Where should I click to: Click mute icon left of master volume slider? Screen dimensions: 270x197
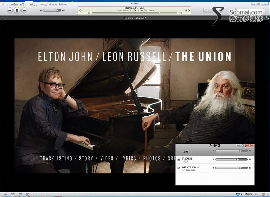[x=214, y=151]
